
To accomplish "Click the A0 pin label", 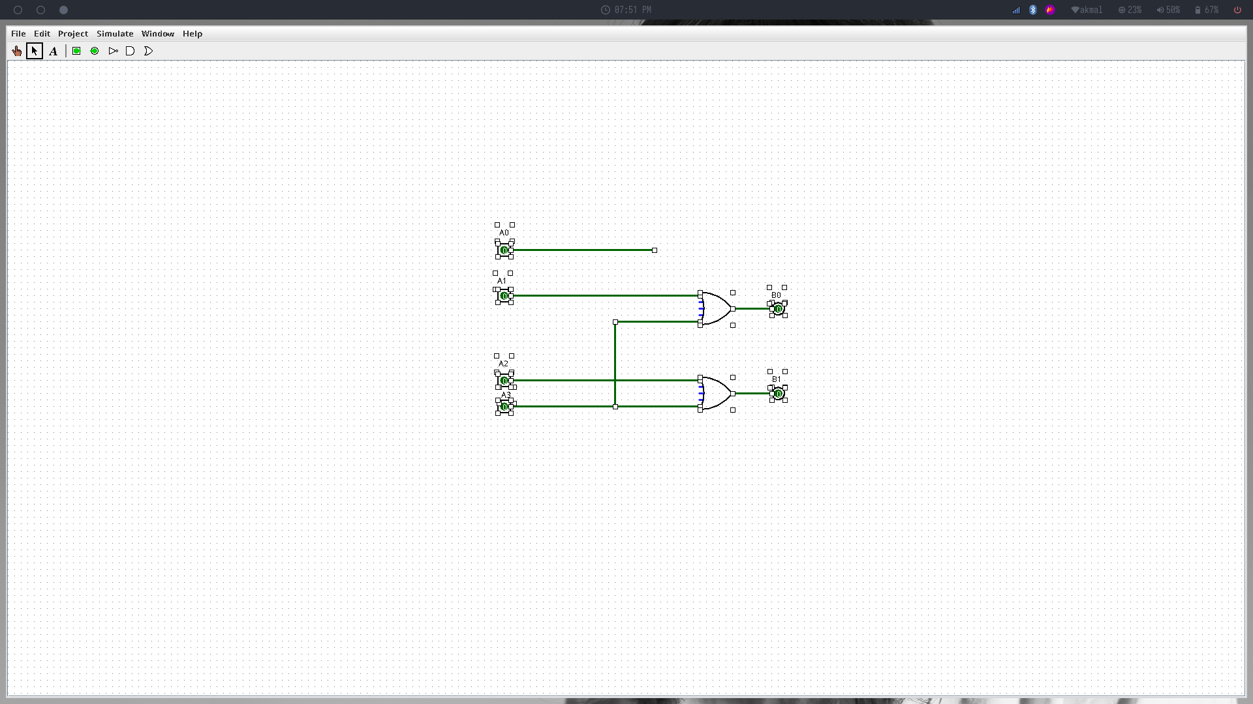I will pos(504,233).
